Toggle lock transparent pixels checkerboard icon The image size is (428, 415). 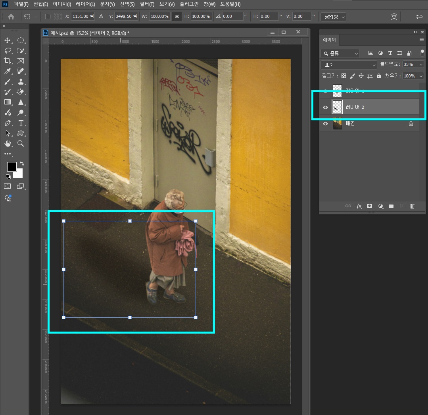pos(344,76)
